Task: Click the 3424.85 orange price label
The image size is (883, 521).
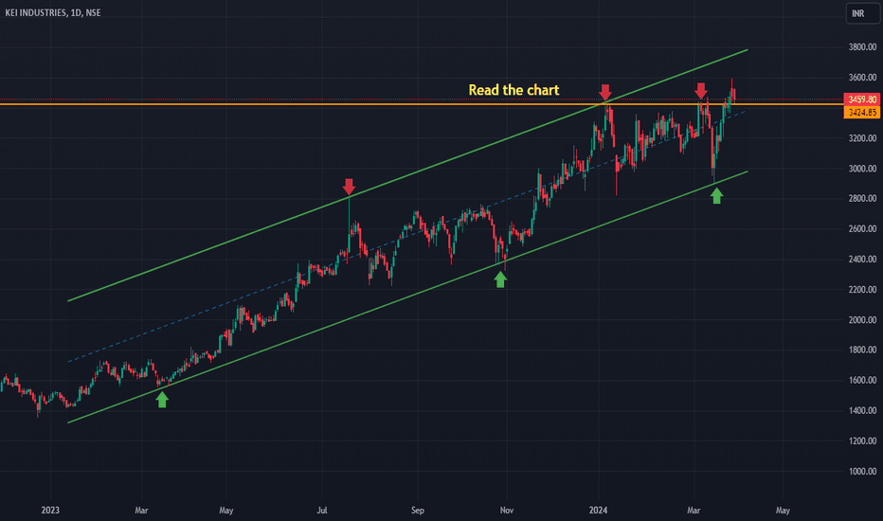Action: coord(862,113)
